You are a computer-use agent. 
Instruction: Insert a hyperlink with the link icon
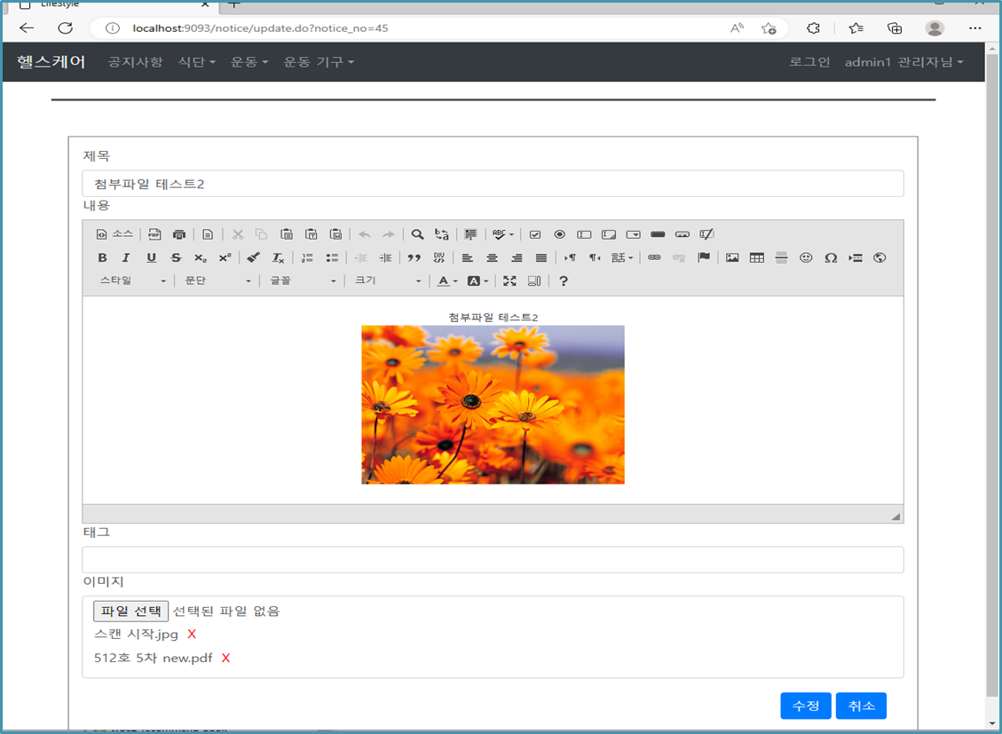654,257
